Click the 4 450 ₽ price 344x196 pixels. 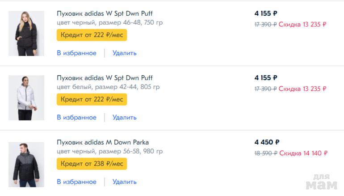pyautogui.click(x=267, y=142)
